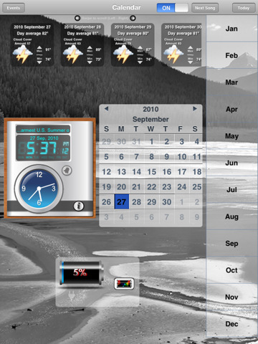Tap the 5% battery indicator
Screen dimensions: 258x344
(82, 273)
